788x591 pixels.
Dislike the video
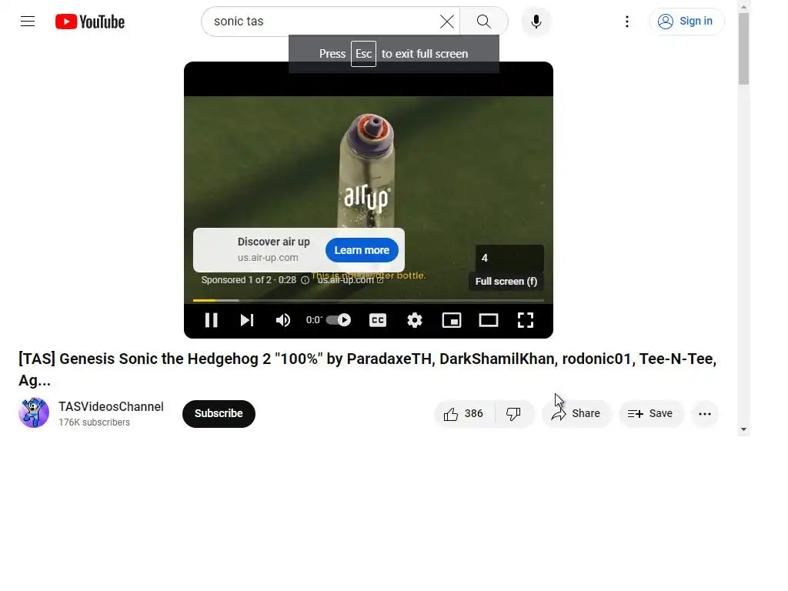click(x=513, y=413)
